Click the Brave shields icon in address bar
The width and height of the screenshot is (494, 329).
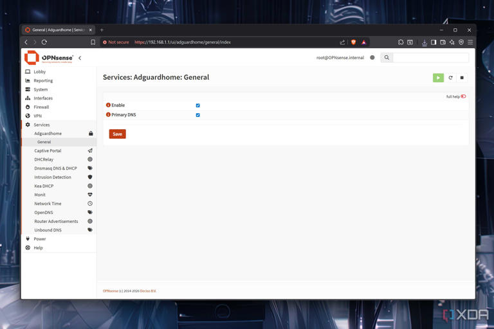(x=353, y=42)
